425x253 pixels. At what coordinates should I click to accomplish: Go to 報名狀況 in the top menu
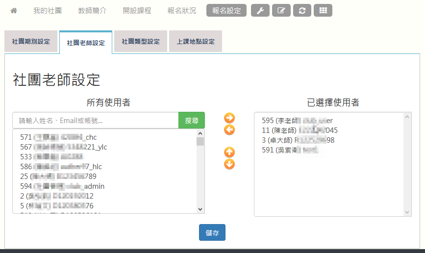click(181, 10)
